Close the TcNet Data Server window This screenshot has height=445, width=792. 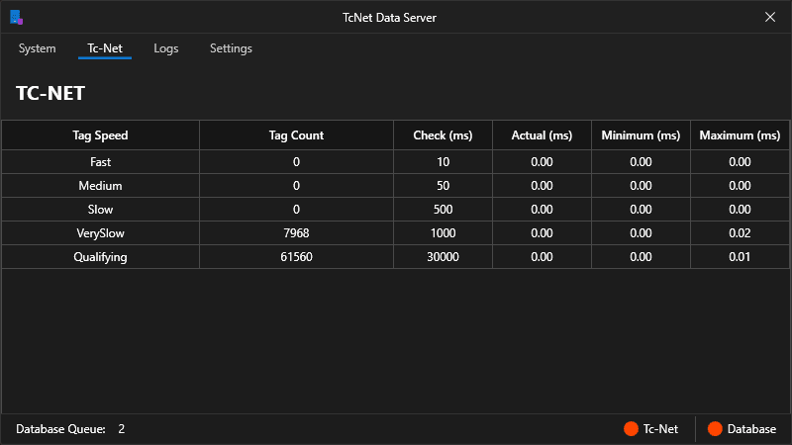[770, 17]
